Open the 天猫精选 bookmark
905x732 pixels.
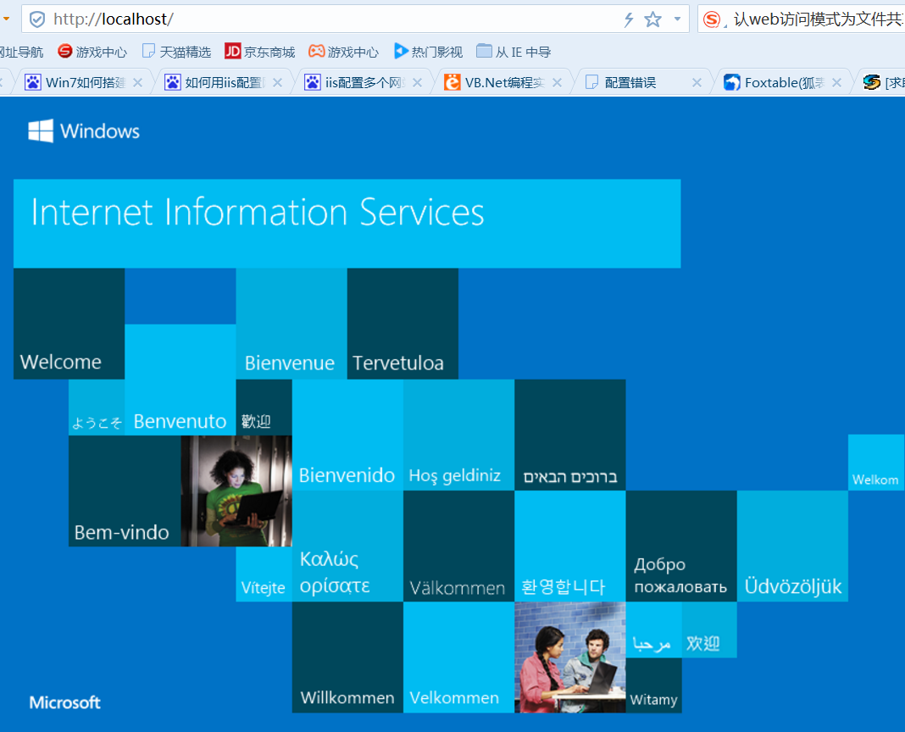tap(176, 52)
